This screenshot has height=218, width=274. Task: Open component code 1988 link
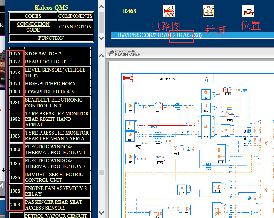(15, 191)
